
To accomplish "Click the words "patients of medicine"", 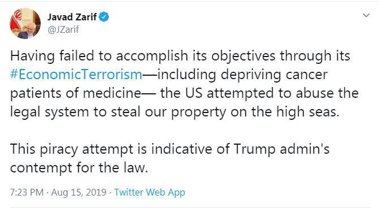I will click(75, 93).
